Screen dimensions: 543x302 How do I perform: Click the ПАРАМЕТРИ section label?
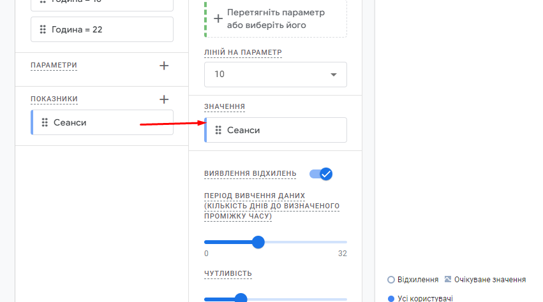point(54,66)
